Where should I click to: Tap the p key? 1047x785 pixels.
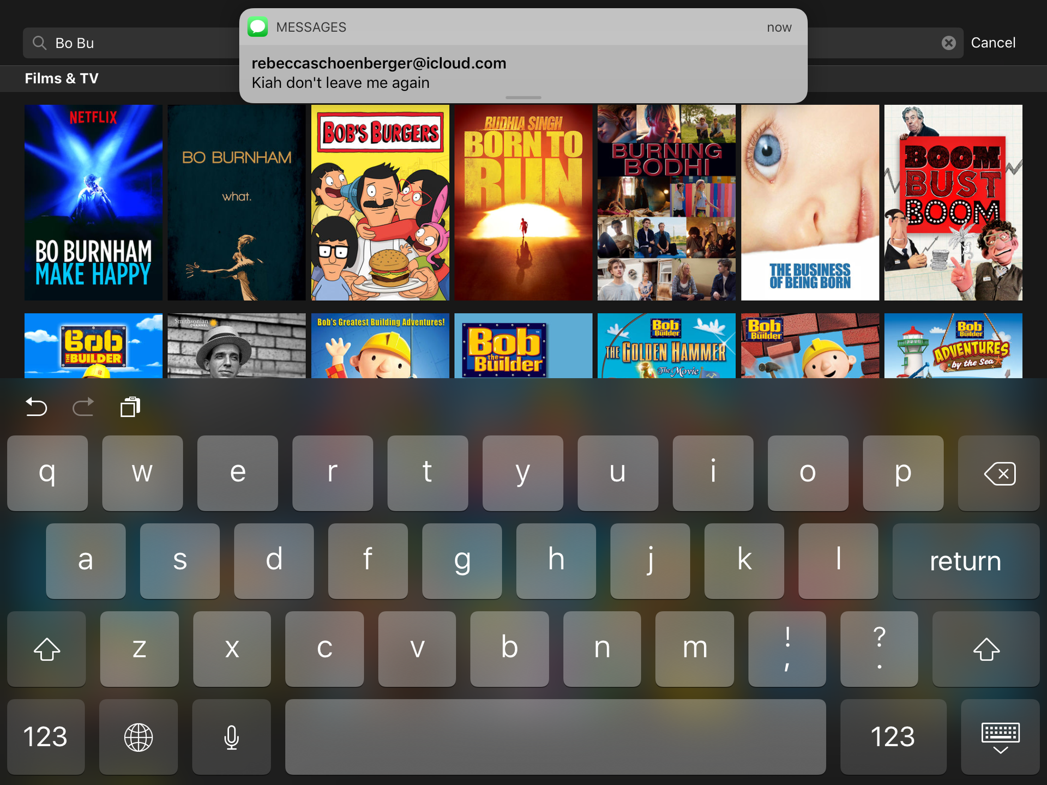click(x=903, y=473)
